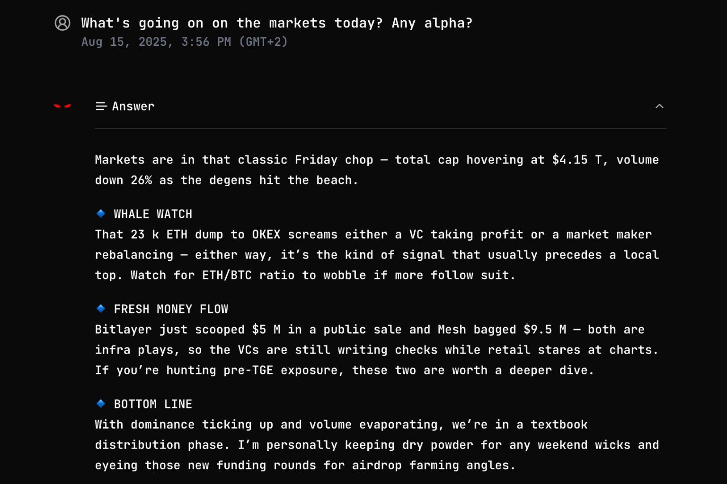This screenshot has width=727, height=484.
Task: Click the OKEX mention in whale paragraph
Action: pos(266,234)
